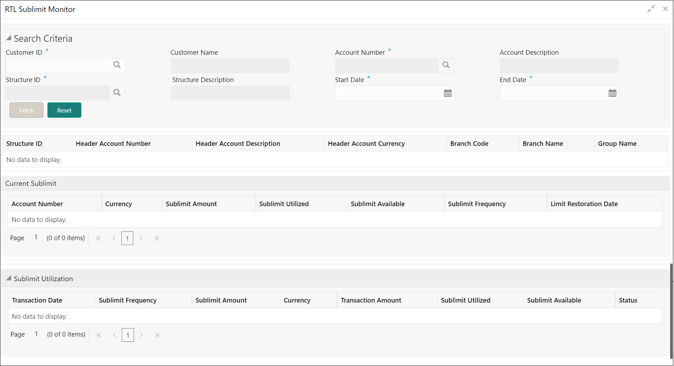Collapse the RTL Sublimit Monitor window

651,9
